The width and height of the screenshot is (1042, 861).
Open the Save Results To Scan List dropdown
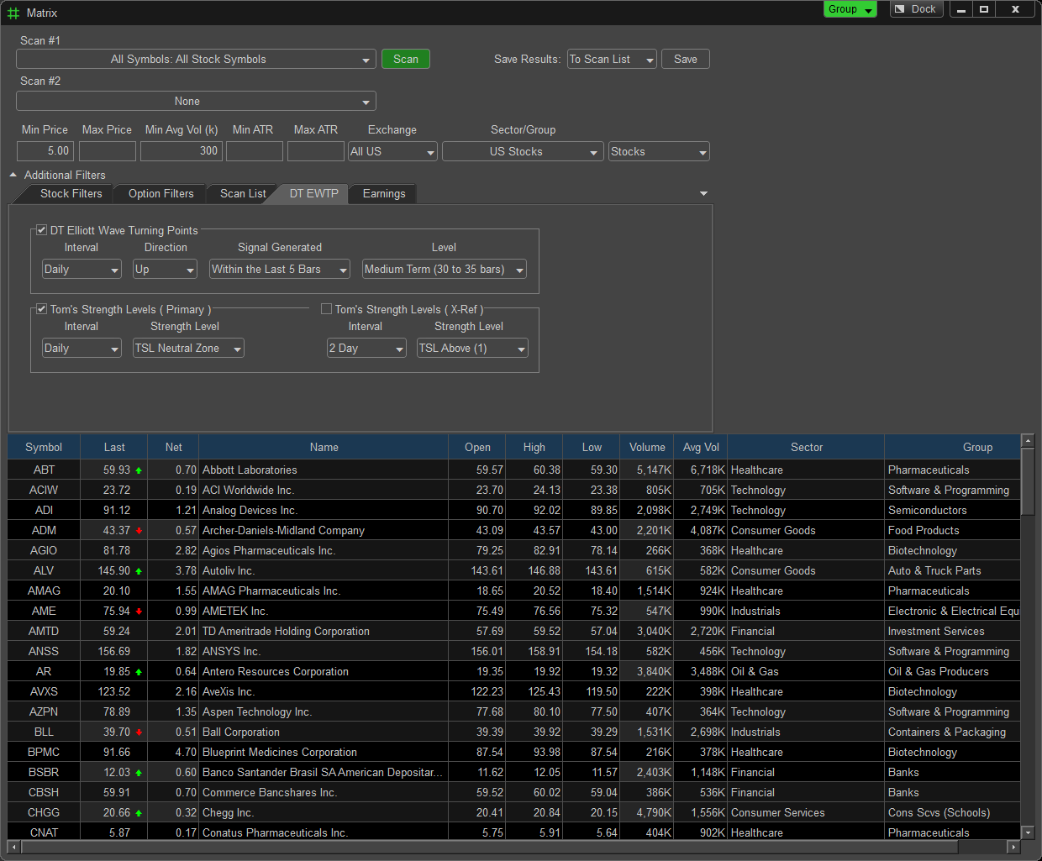tap(612, 59)
